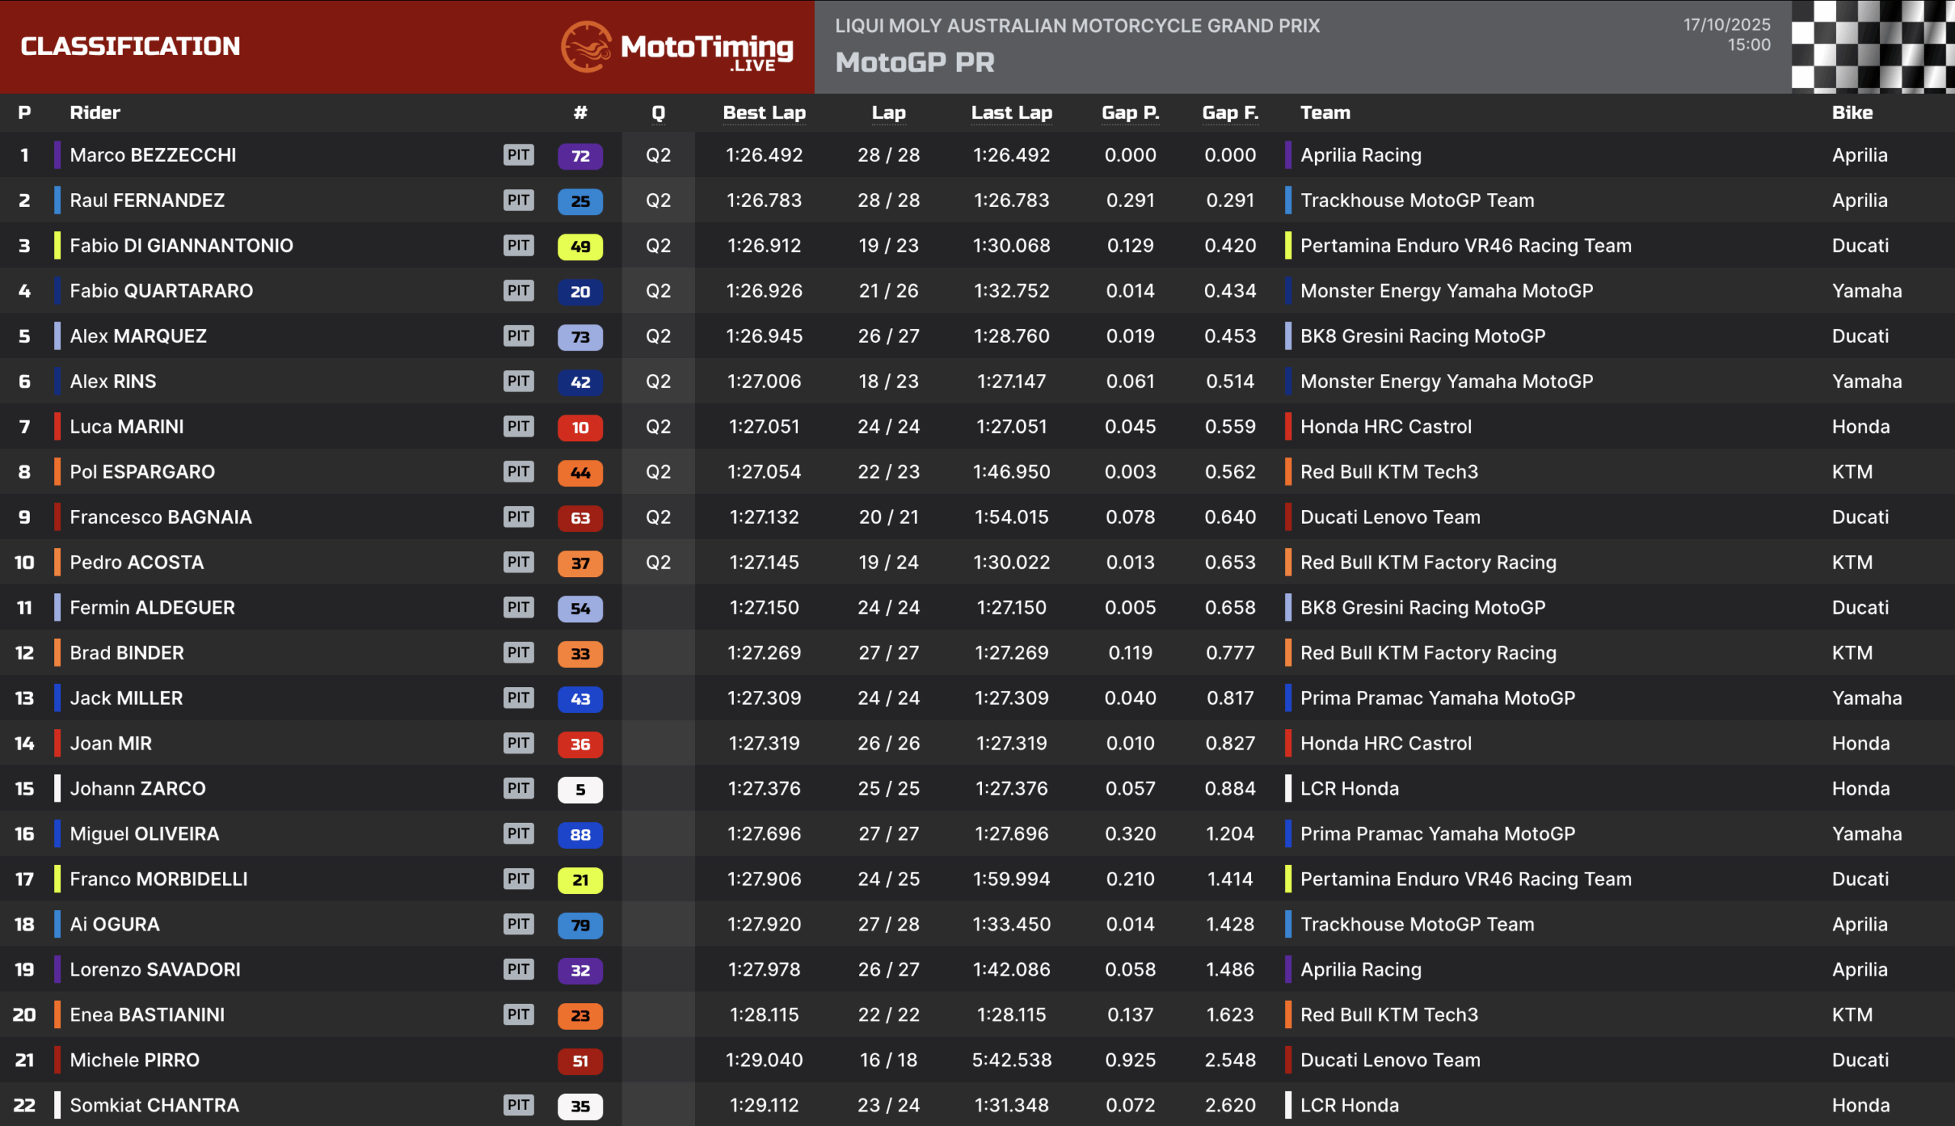Click the Gap P. column header
1955x1126 pixels.
pos(1129,113)
